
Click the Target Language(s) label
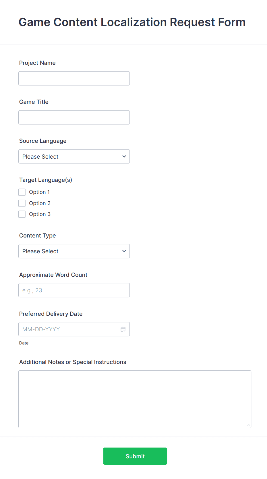(46, 180)
